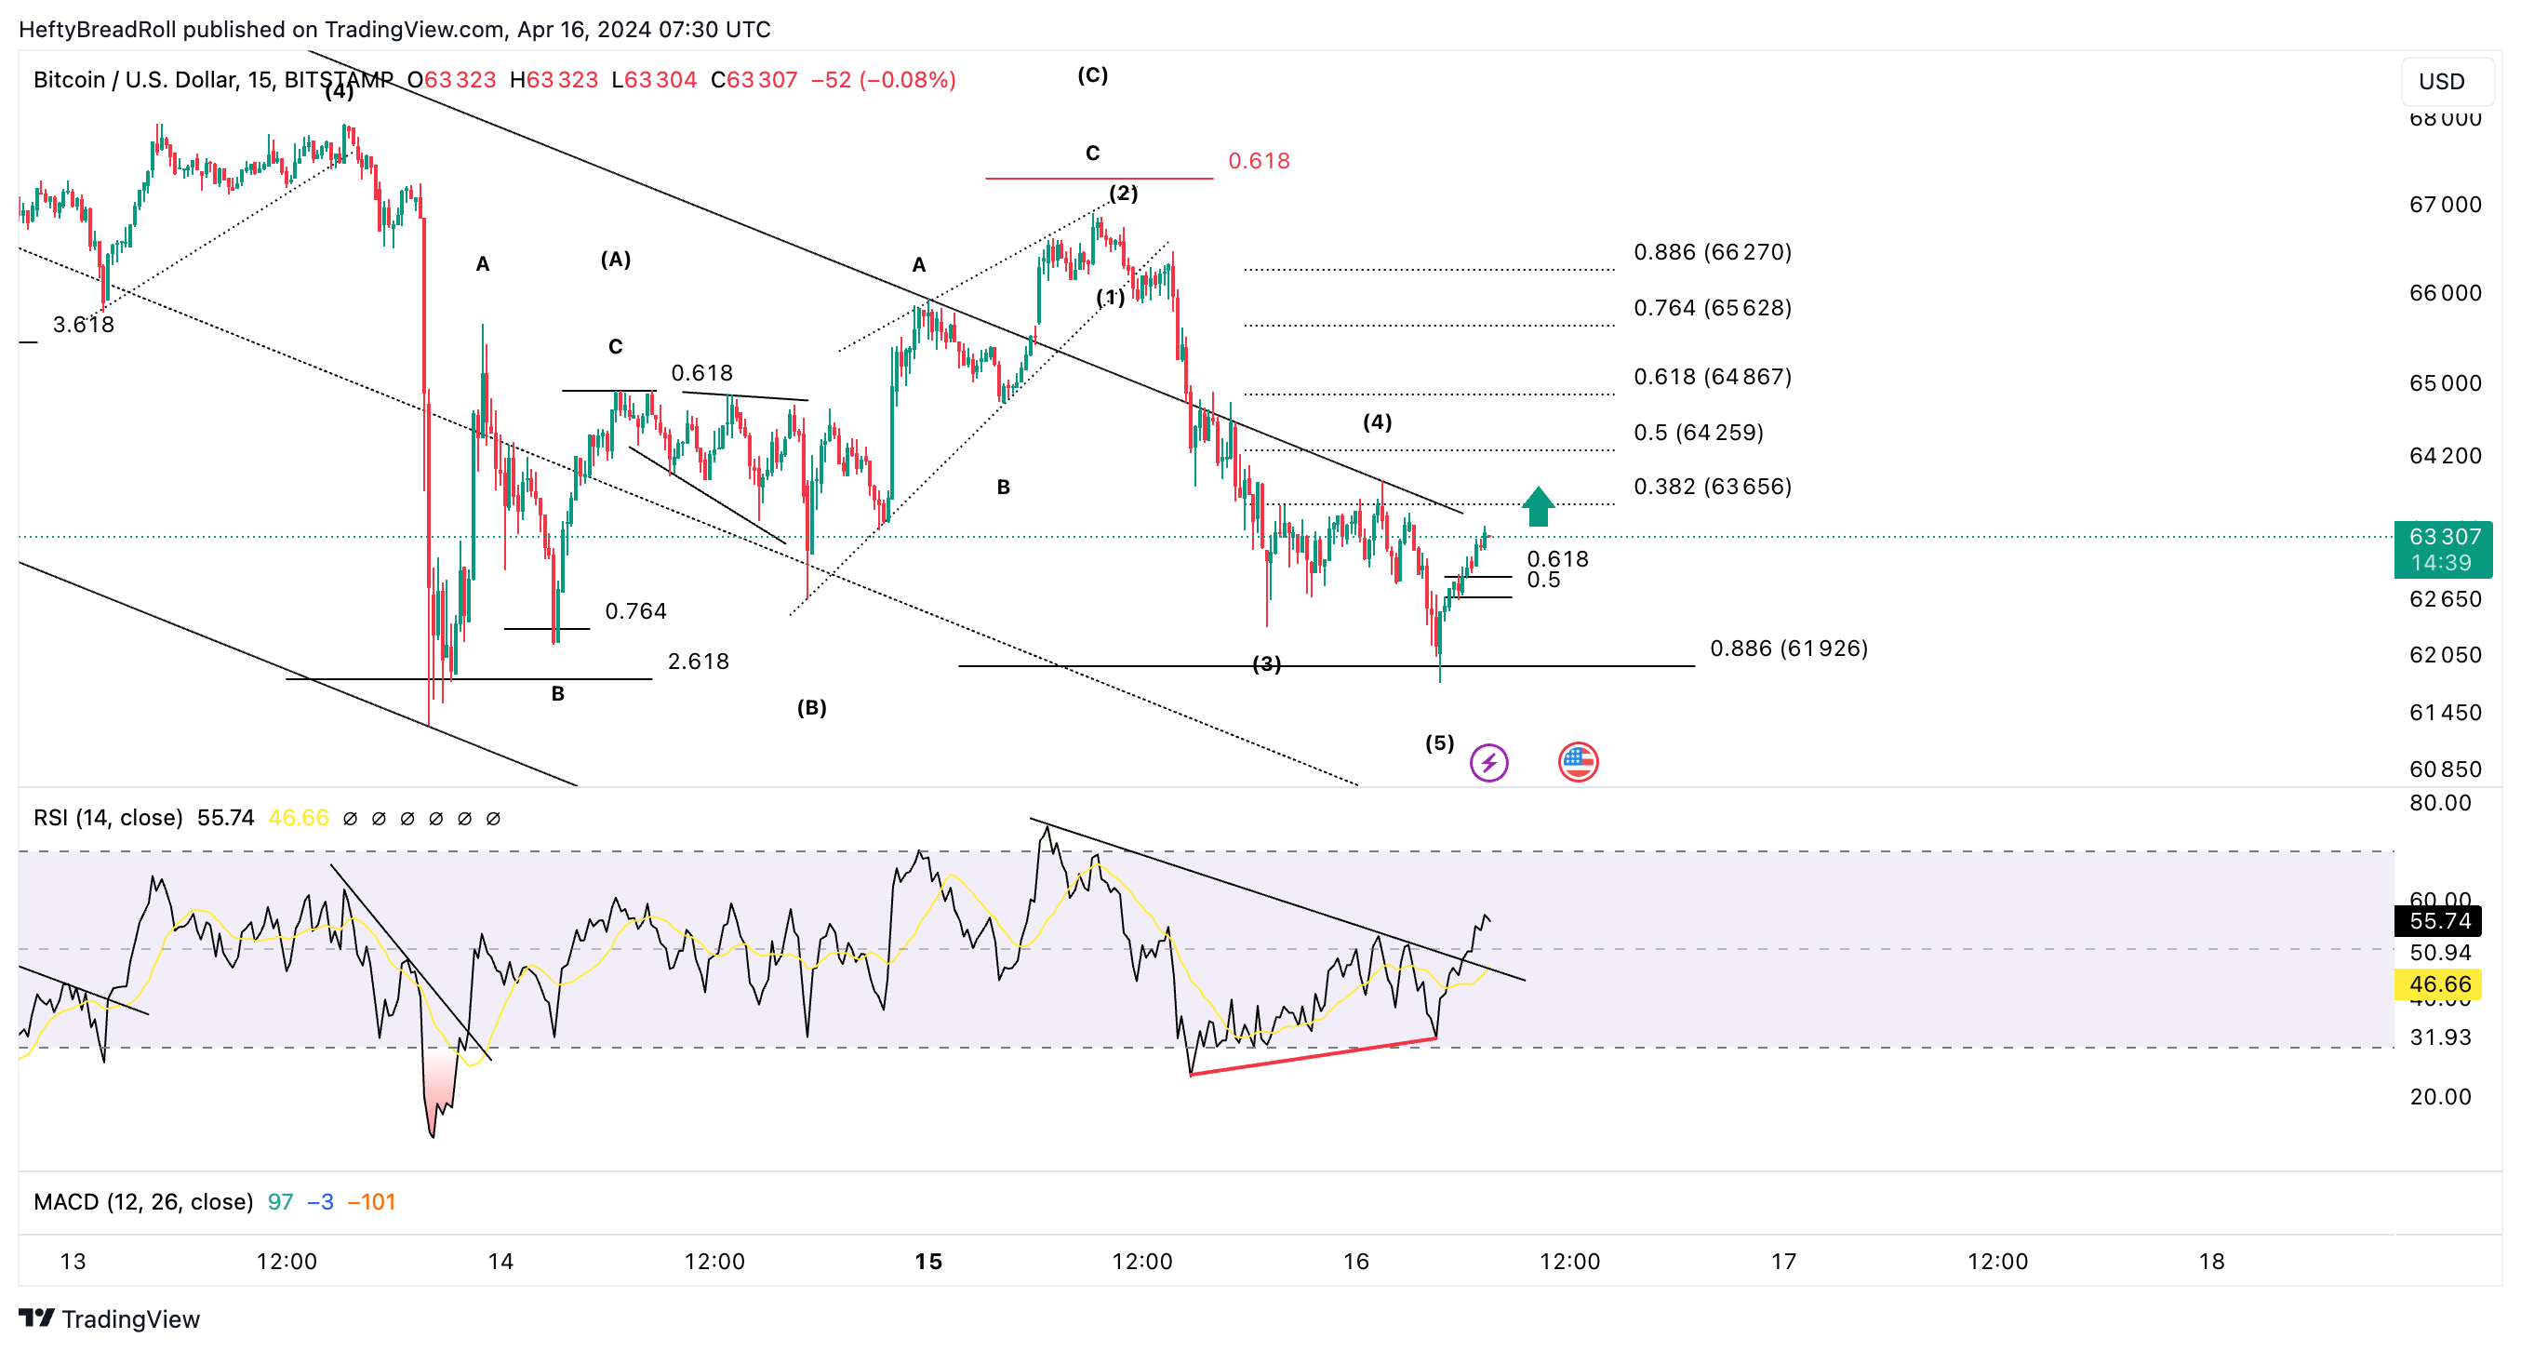Image resolution: width=2521 pixels, height=1351 pixels.
Task: Click the (2) wave label
Action: [1123, 193]
